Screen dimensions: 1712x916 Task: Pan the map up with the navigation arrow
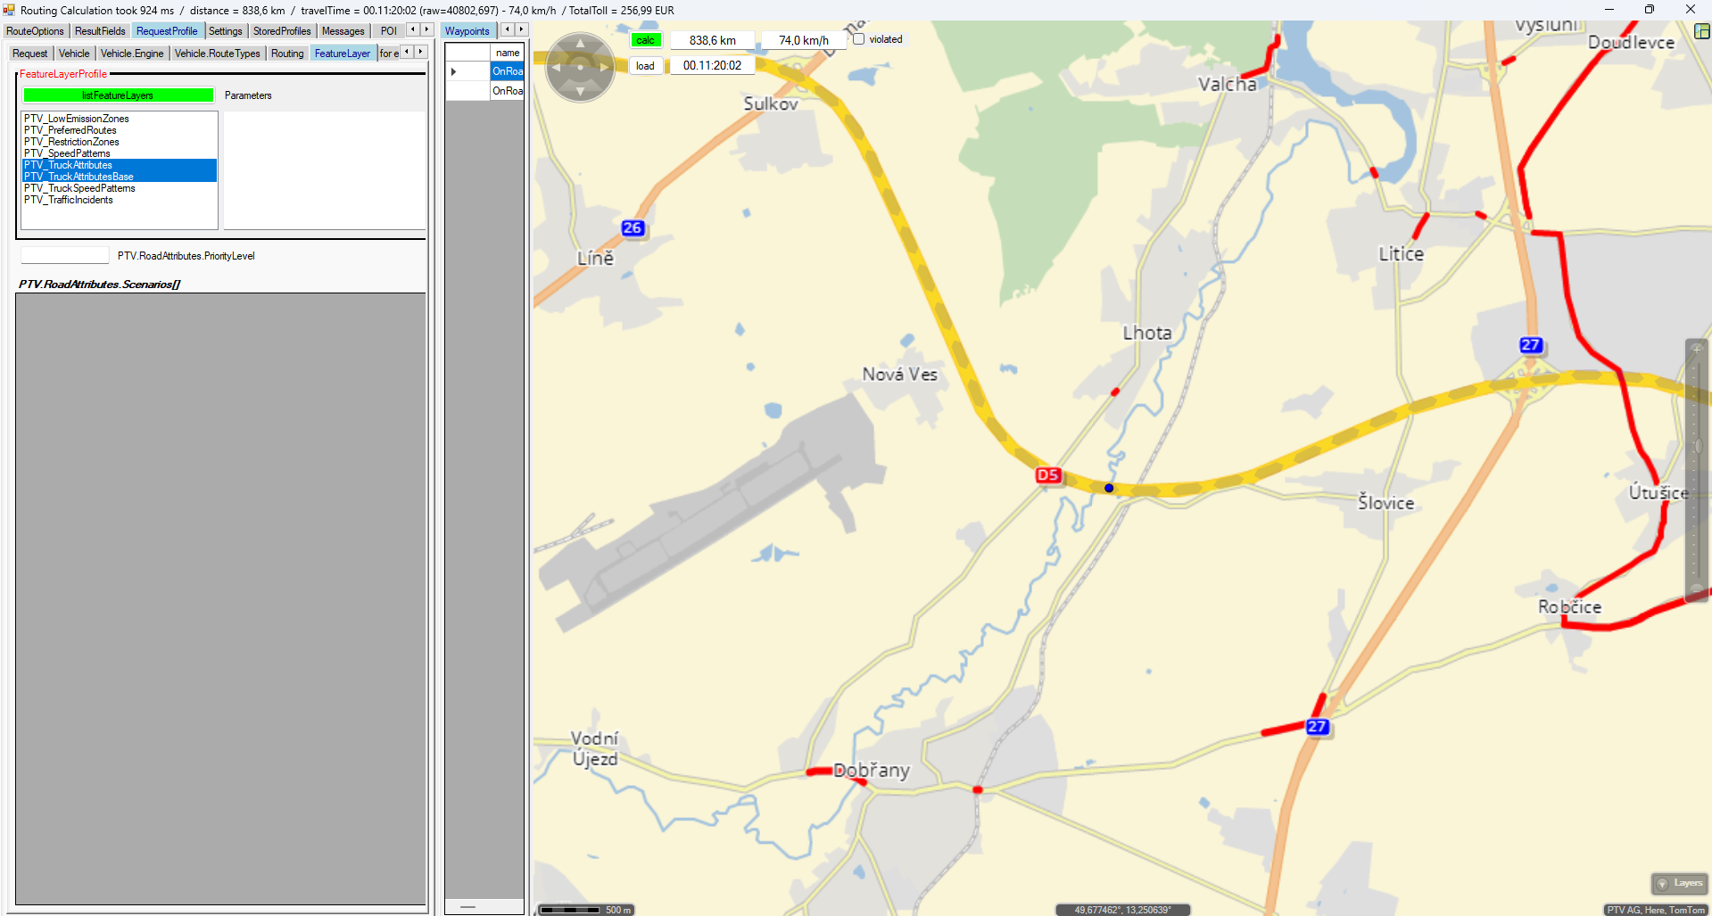pos(580,43)
